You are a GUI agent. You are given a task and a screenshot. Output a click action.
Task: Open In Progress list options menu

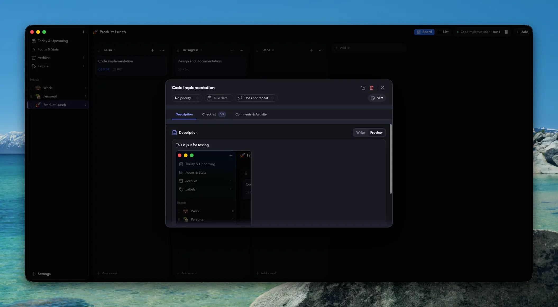(241, 50)
